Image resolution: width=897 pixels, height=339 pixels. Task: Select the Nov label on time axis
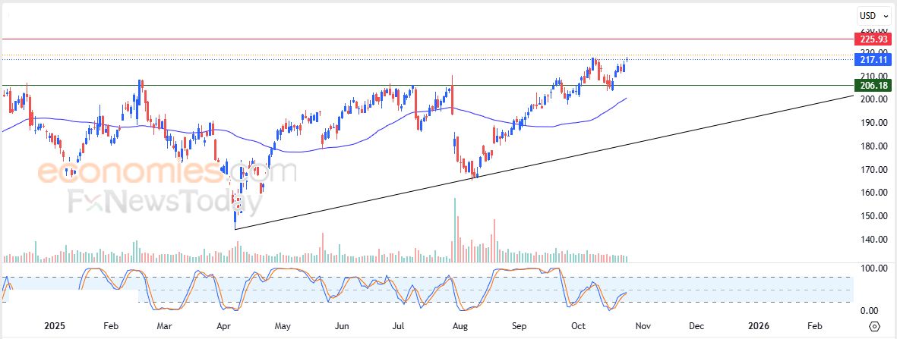[643, 325]
